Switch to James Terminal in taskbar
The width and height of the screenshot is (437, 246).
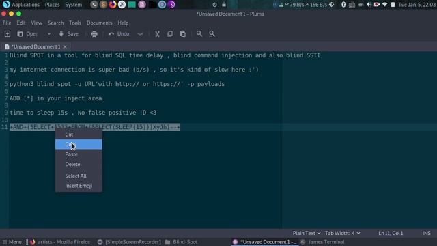point(322,242)
